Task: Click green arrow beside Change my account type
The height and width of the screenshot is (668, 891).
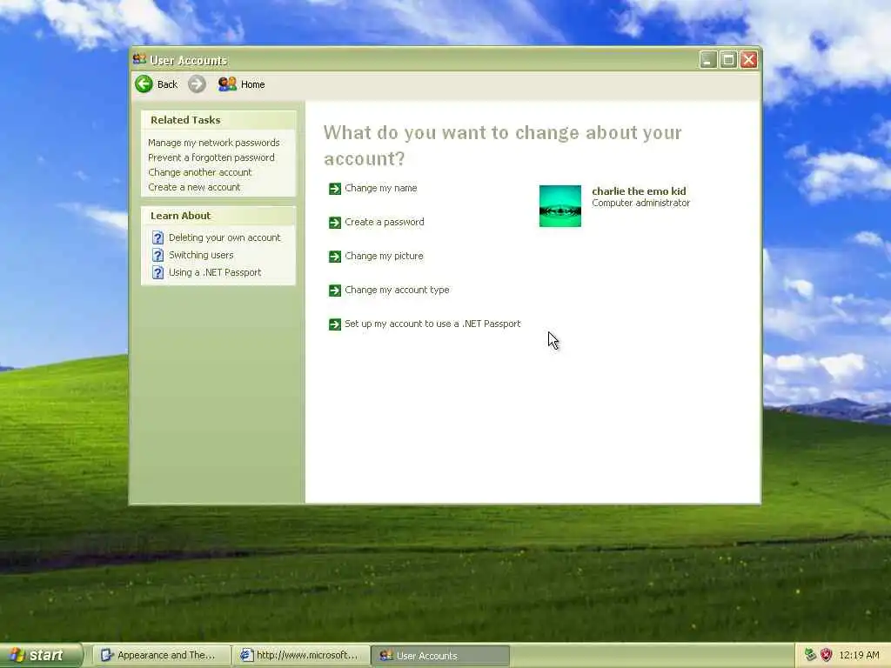Action: click(335, 291)
